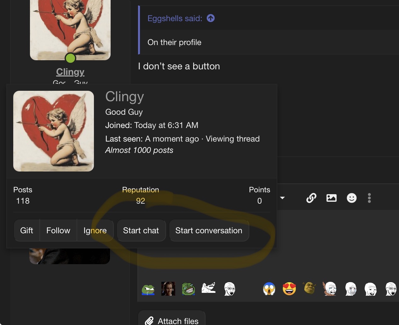Insert the Shrek face emote
The image size is (399, 325).
[x=309, y=288]
